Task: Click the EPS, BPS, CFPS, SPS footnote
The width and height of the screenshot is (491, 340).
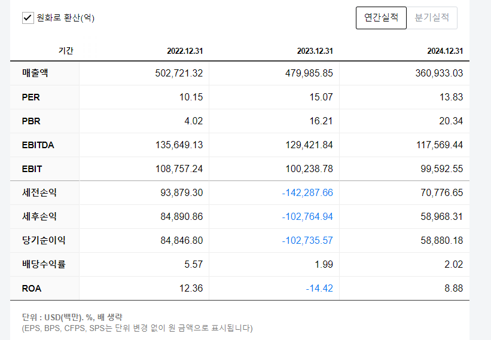Action: [137, 328]
